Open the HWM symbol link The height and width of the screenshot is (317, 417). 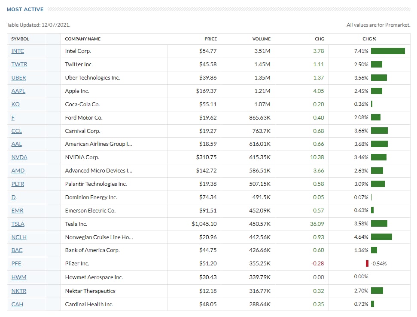[19, 277]
